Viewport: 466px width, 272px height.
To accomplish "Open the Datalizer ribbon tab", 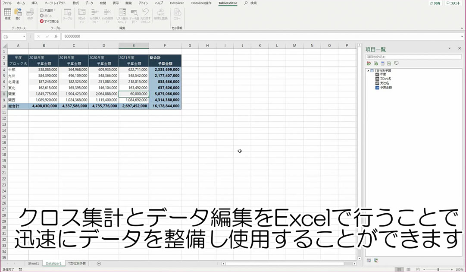I will 177,3.
